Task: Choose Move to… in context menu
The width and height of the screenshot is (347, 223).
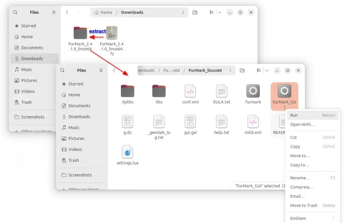Action: (312, 156)
